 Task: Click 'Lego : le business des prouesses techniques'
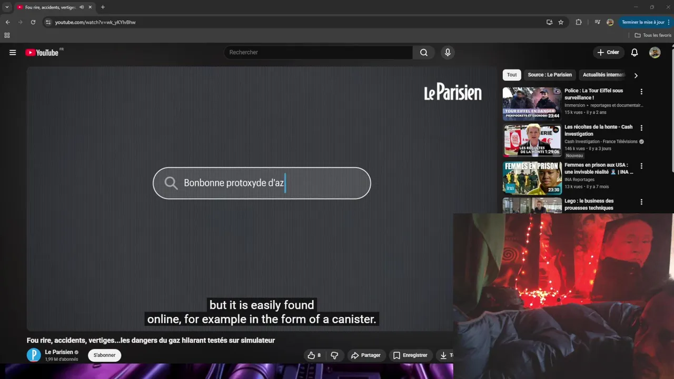click(589, 204)
